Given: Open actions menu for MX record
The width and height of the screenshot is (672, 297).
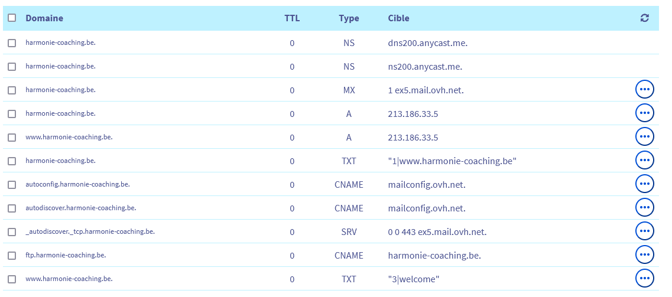Looking at the screenshot, I should [x=644, y=89].
